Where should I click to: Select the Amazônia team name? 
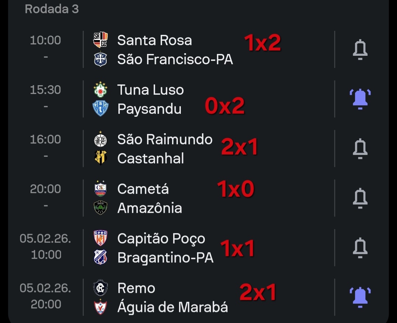coord(149,208)
